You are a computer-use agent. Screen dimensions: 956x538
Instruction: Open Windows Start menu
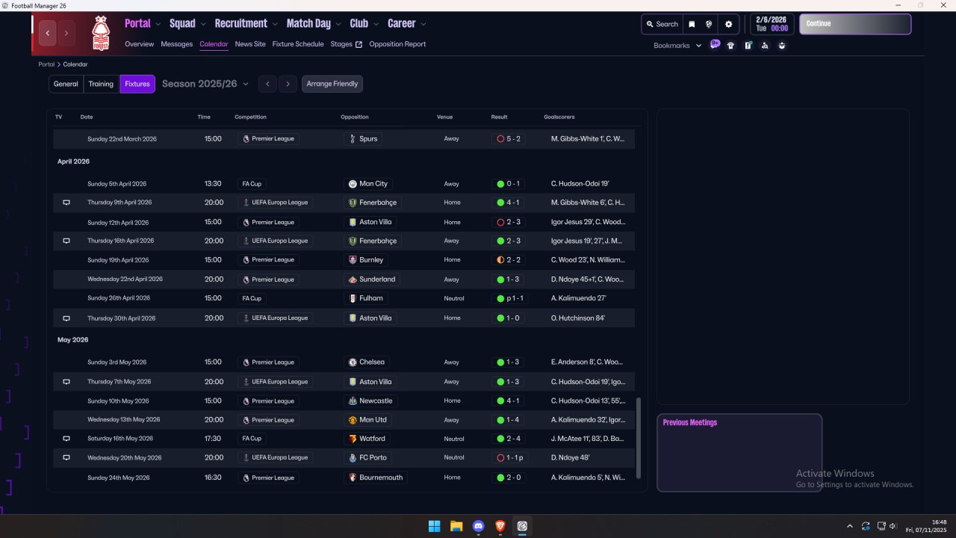(434, 526)
